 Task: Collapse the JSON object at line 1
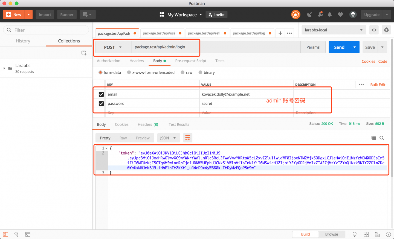click(x=106, y=148)
